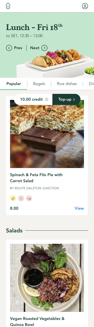The image size is (94, 327).
Task: Click the v vegetarian dietary badge
Action: tap(21, 198)
